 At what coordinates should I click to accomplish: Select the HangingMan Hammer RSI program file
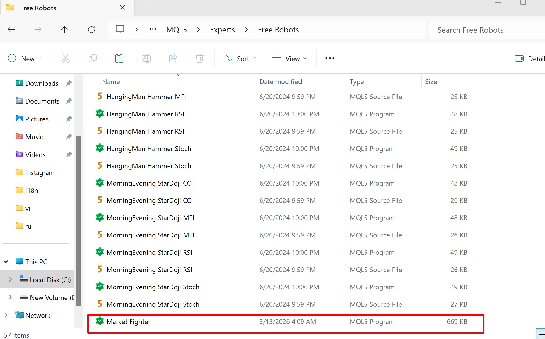[145, 114]
